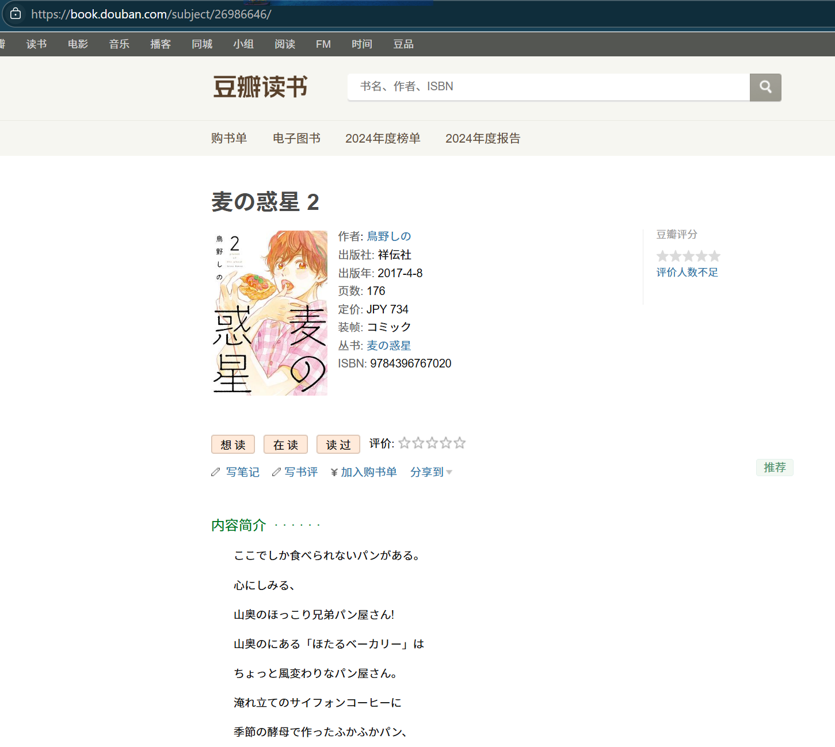Screen dimensions: 835x747
Task: Rate the book two stars
Action: coord(418,443)
